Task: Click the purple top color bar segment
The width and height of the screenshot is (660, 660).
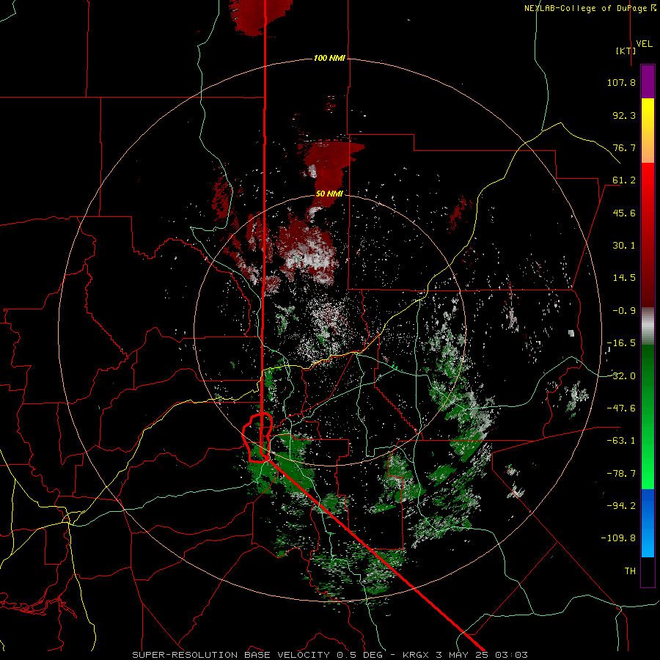Action: pos(648,81)
